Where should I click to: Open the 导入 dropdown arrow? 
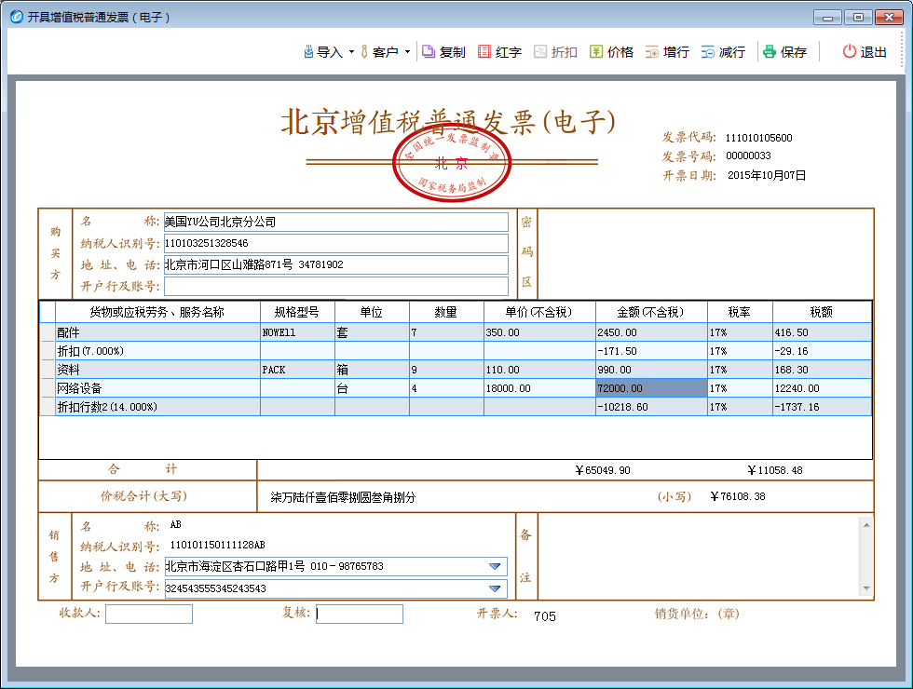(351, 52)
